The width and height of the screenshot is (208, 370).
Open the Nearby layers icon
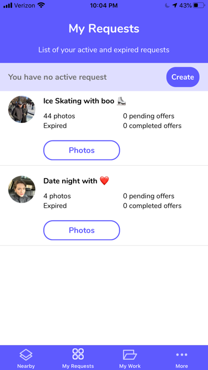(26, 355)
